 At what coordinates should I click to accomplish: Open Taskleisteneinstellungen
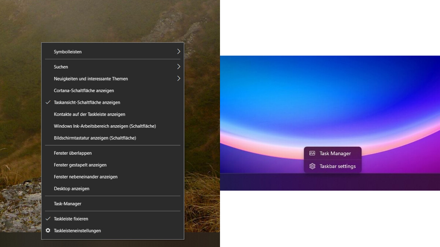[x=77, y=231]
